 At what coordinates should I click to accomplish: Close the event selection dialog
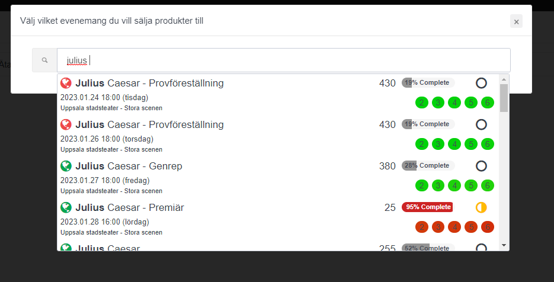click(x=516, y=21)
